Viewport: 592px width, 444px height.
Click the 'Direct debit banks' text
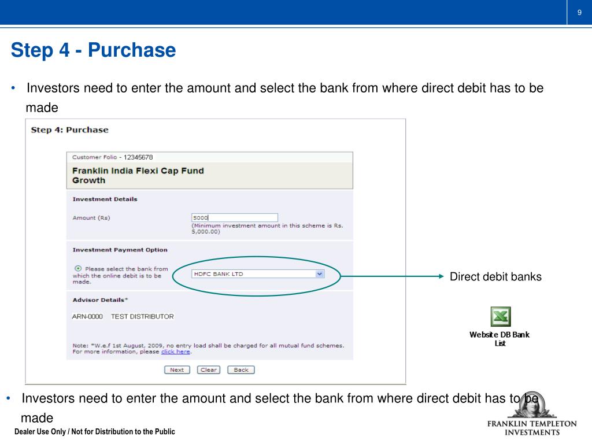pyautogui.click(x=495, y=276)
